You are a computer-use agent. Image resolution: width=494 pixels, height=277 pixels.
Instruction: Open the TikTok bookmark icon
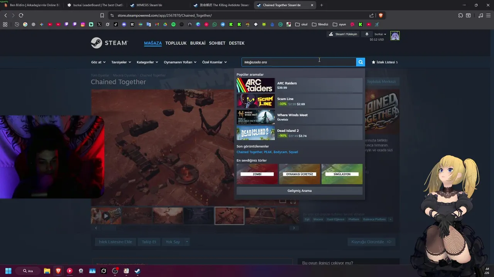tap(116, 24)
